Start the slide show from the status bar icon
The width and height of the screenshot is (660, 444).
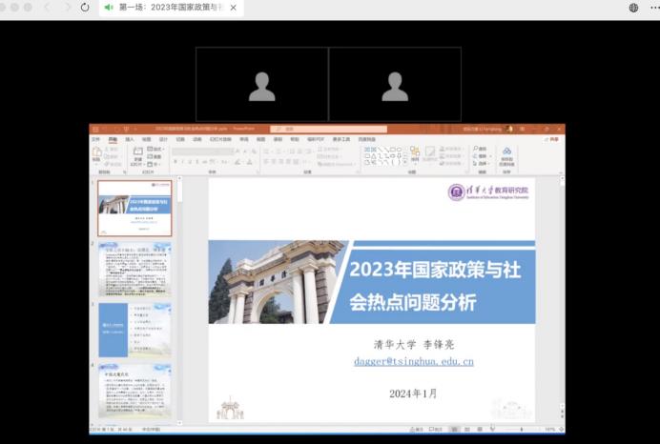[x=492, y=429]
